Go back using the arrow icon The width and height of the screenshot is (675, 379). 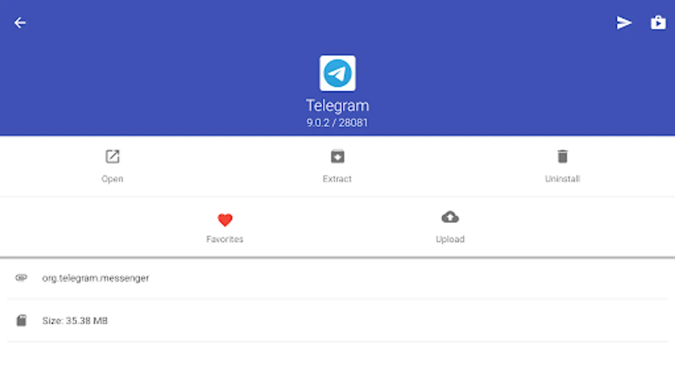tap(20, 23)
